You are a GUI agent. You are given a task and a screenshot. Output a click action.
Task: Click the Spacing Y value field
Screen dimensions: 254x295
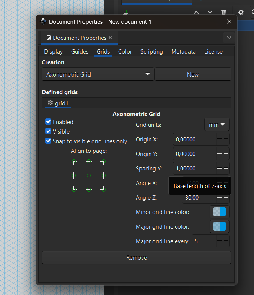195,168
